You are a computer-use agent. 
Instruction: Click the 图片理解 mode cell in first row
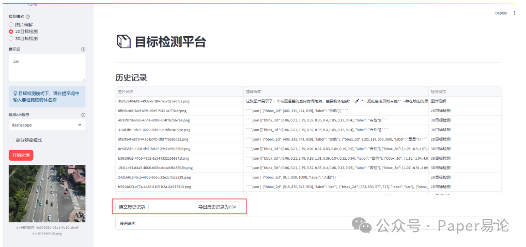click(x=465, y=101)
